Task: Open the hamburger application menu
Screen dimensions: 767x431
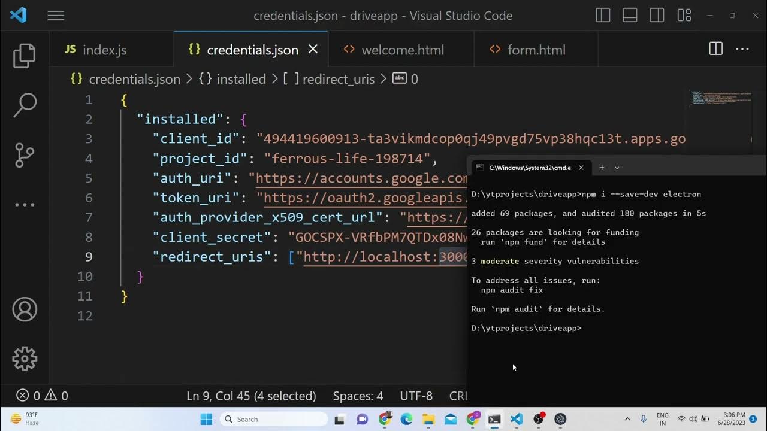Action: pyautogui.click(x=56, y=16)
